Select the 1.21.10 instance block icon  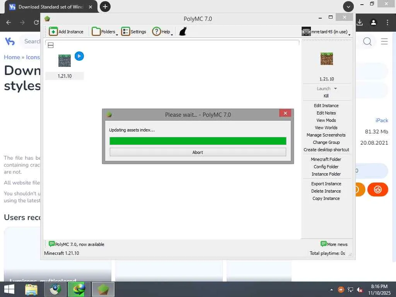tap(65, 61)
